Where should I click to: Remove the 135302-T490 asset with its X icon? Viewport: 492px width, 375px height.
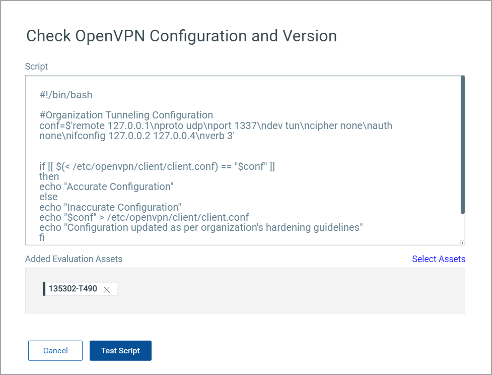[107, 289]
